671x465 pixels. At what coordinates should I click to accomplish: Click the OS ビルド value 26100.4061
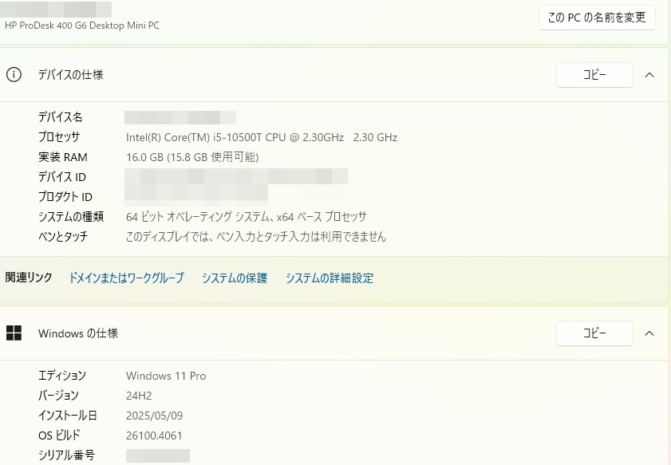point(154,435)
